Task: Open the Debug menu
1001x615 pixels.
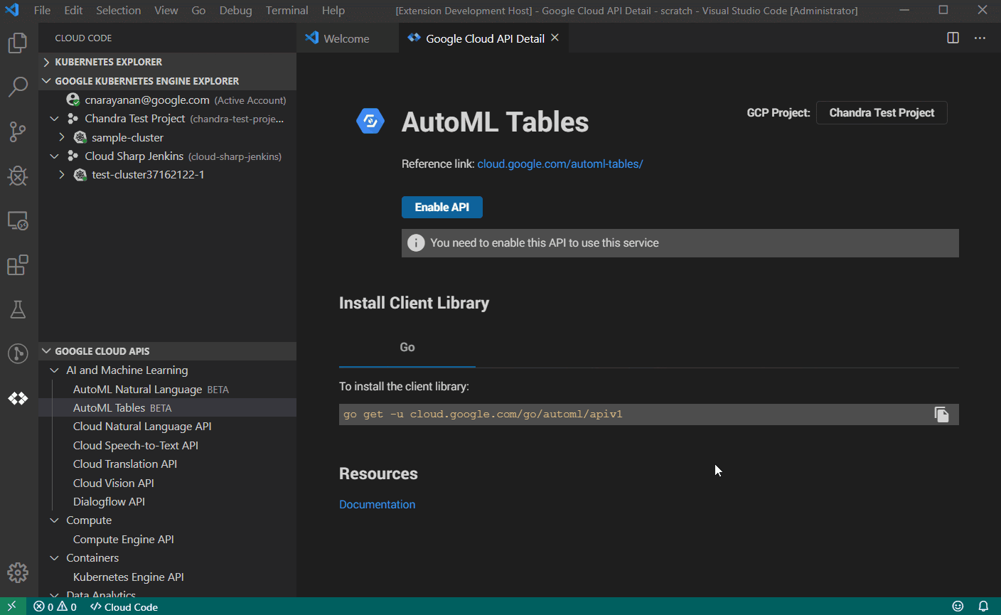Action: tap(235, 10)
